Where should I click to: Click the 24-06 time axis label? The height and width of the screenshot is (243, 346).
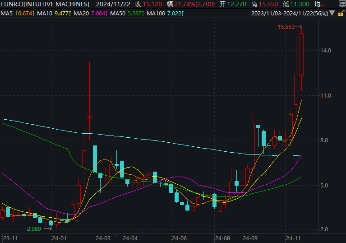(180, 238)
